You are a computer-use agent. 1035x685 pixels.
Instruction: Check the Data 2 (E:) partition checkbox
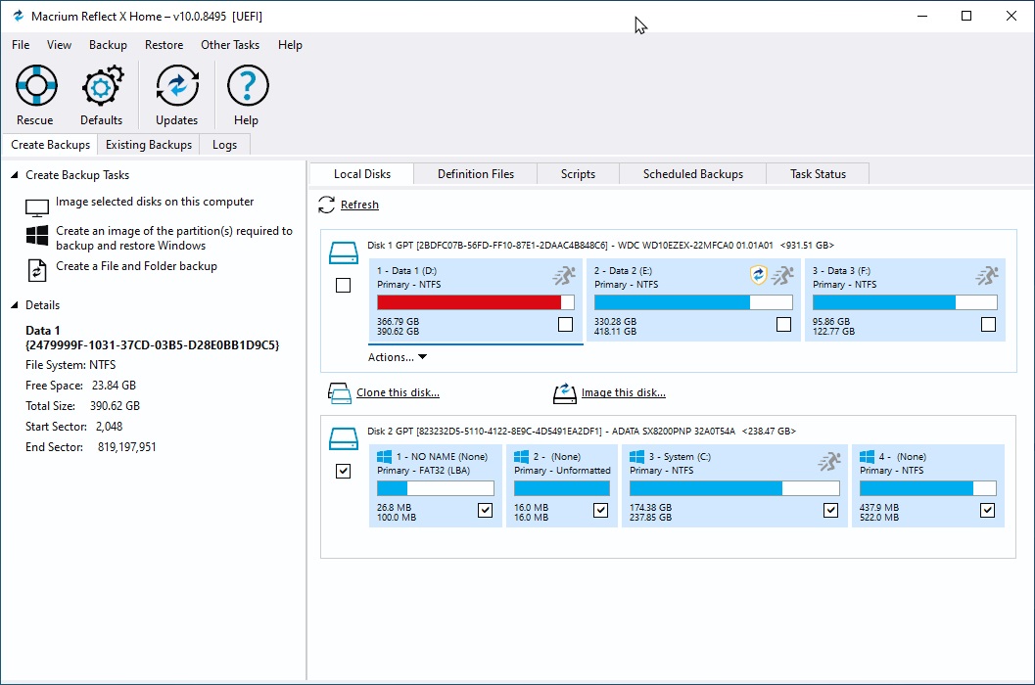[783, 324]
